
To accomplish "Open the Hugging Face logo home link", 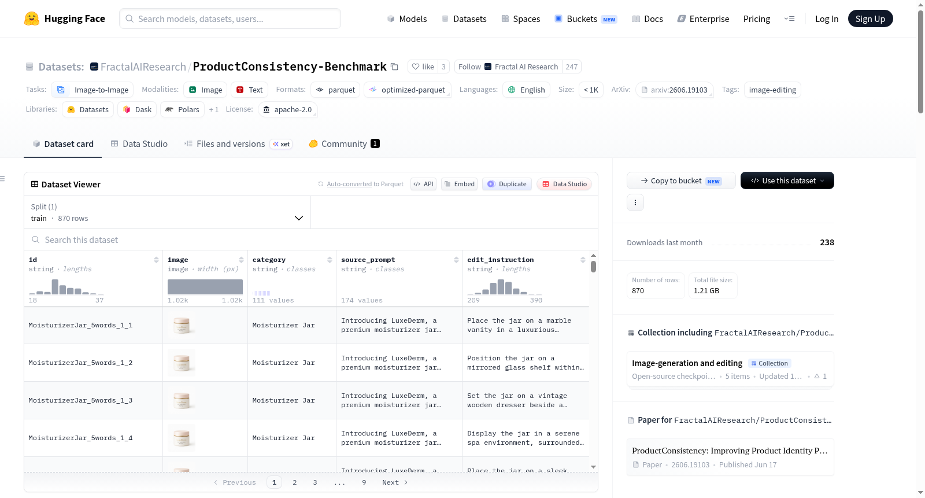I will pyautogui.click(x=65, y=19).
